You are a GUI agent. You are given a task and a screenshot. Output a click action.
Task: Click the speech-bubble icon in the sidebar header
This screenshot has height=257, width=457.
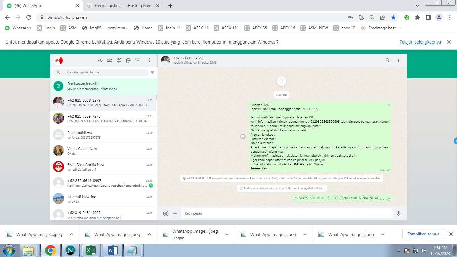128,60
